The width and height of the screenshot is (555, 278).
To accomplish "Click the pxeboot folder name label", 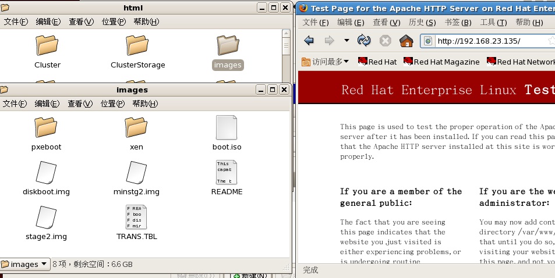I will pos(47,147).
